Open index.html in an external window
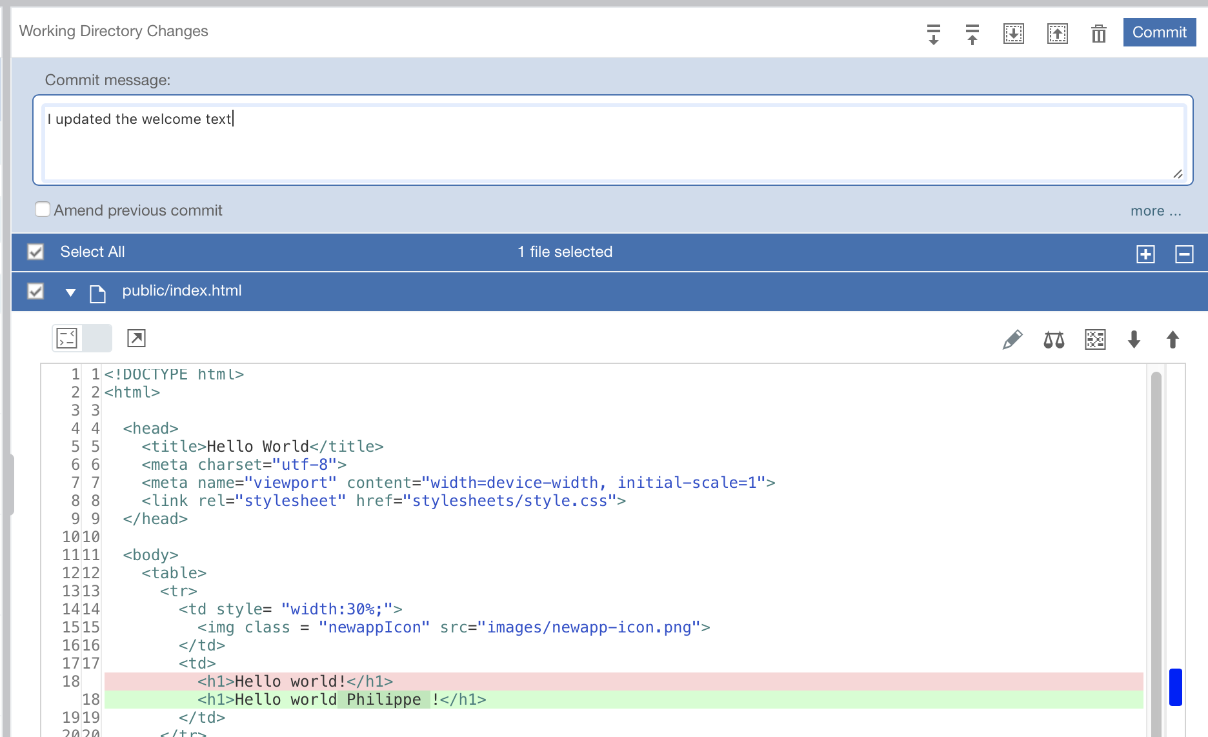Image resolution: width=1208 pixels, height=737 pixels. (136, 338)
